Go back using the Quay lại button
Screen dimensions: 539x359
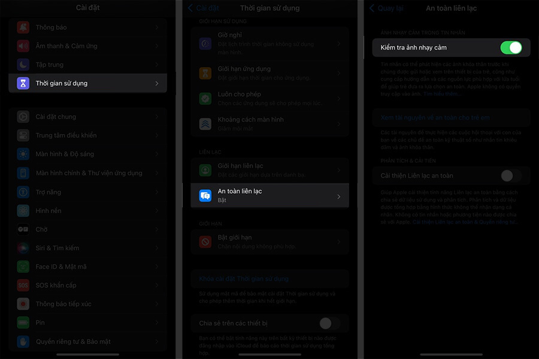[386, 8]
